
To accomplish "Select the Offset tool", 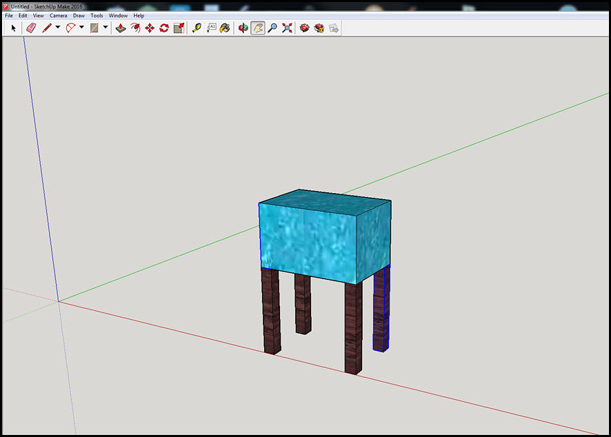I will [135, 28].
